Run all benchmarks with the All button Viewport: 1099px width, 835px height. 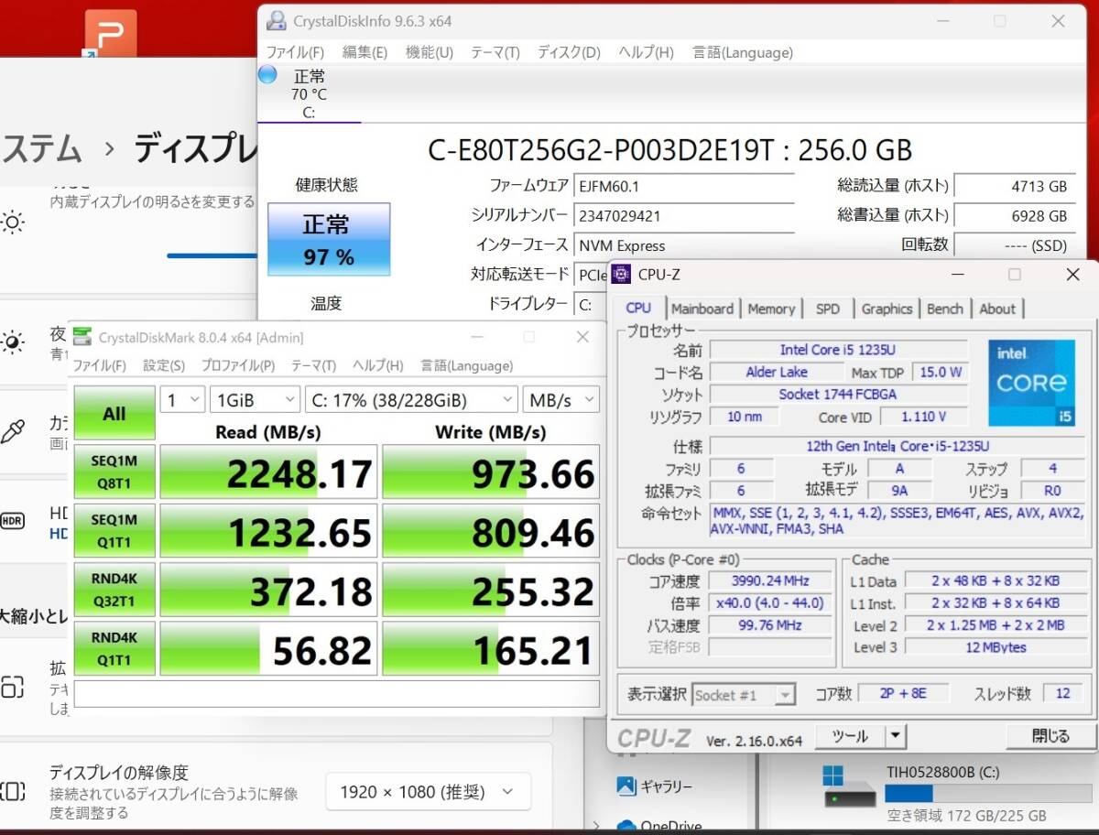click(x=114, y=413)
